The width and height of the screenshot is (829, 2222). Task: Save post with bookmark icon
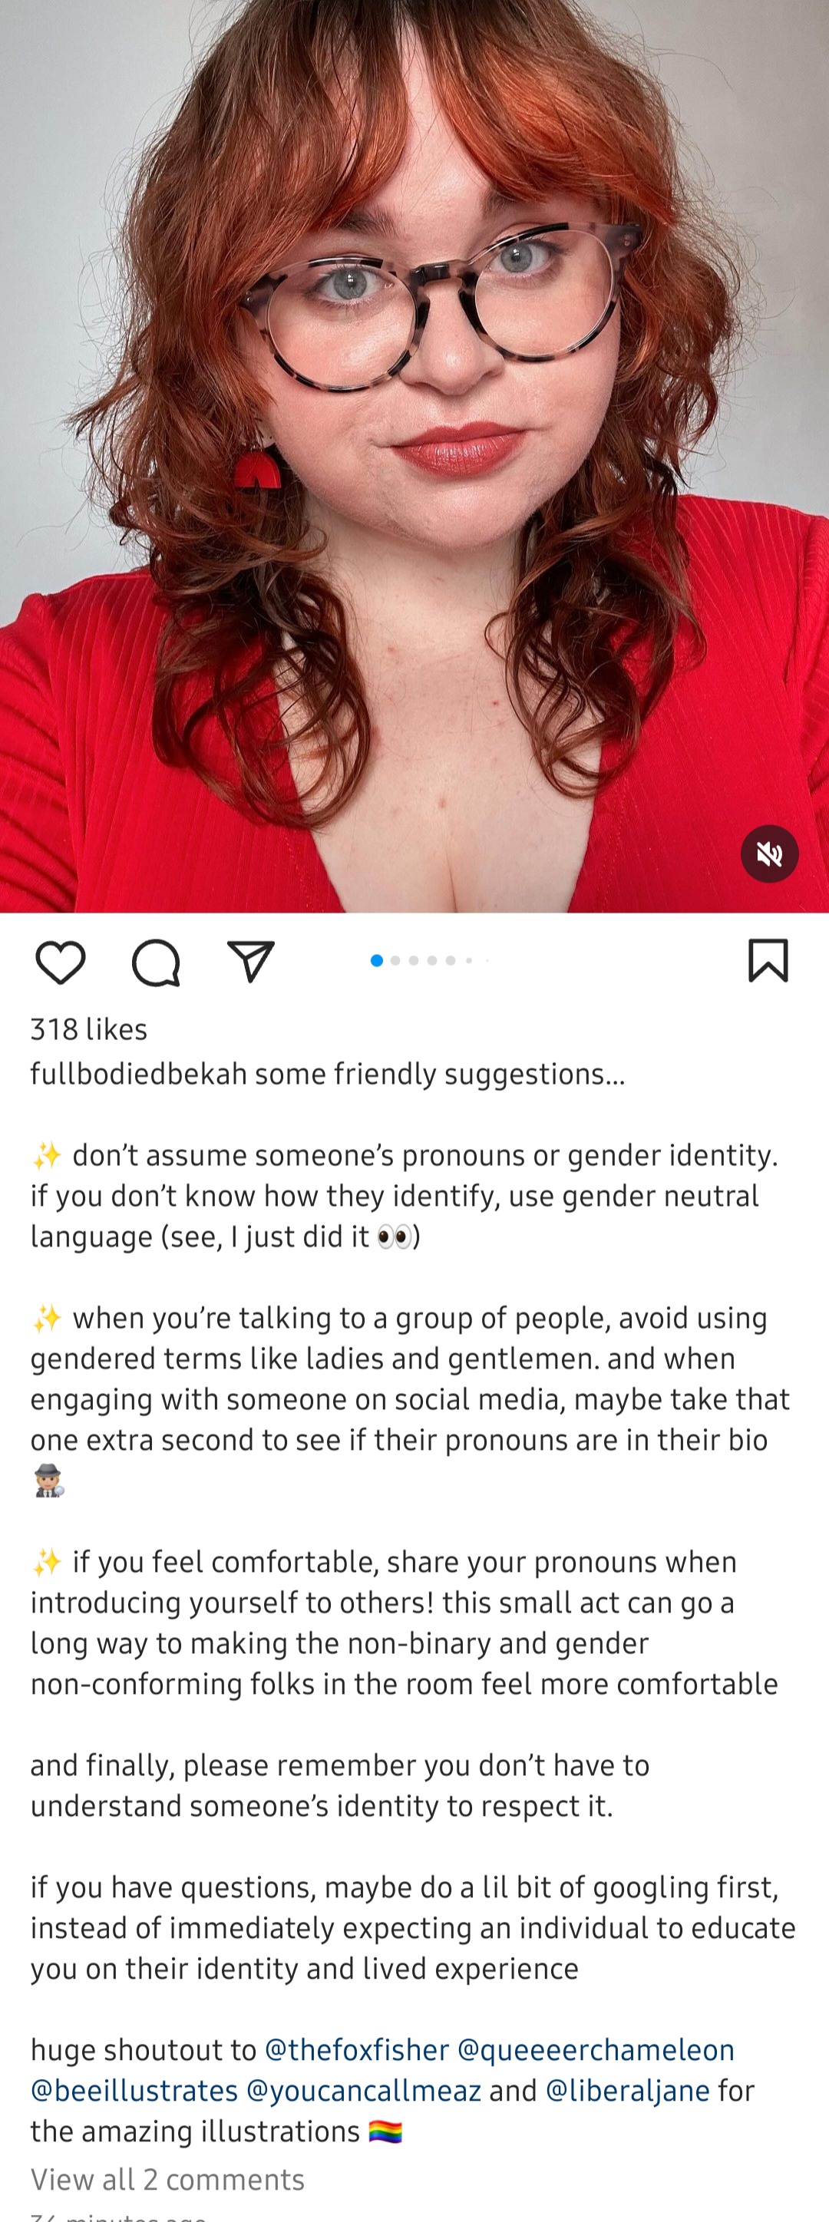pyautogui.click(x=768, y=960)
